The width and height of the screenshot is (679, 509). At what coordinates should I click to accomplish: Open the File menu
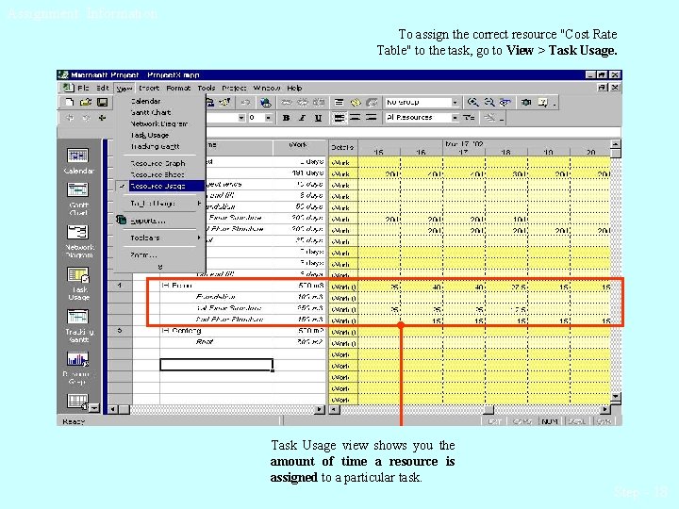83,88
